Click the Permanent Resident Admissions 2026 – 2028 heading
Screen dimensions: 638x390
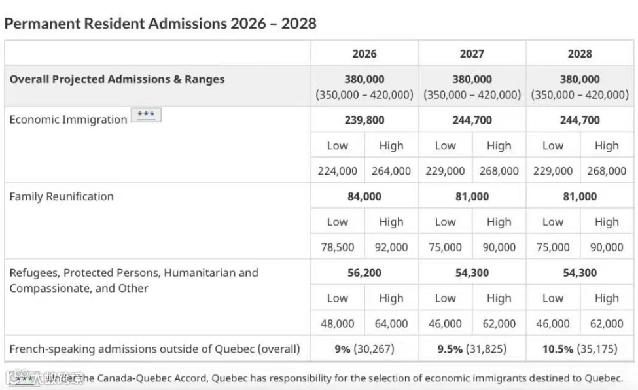click(160, 24)
